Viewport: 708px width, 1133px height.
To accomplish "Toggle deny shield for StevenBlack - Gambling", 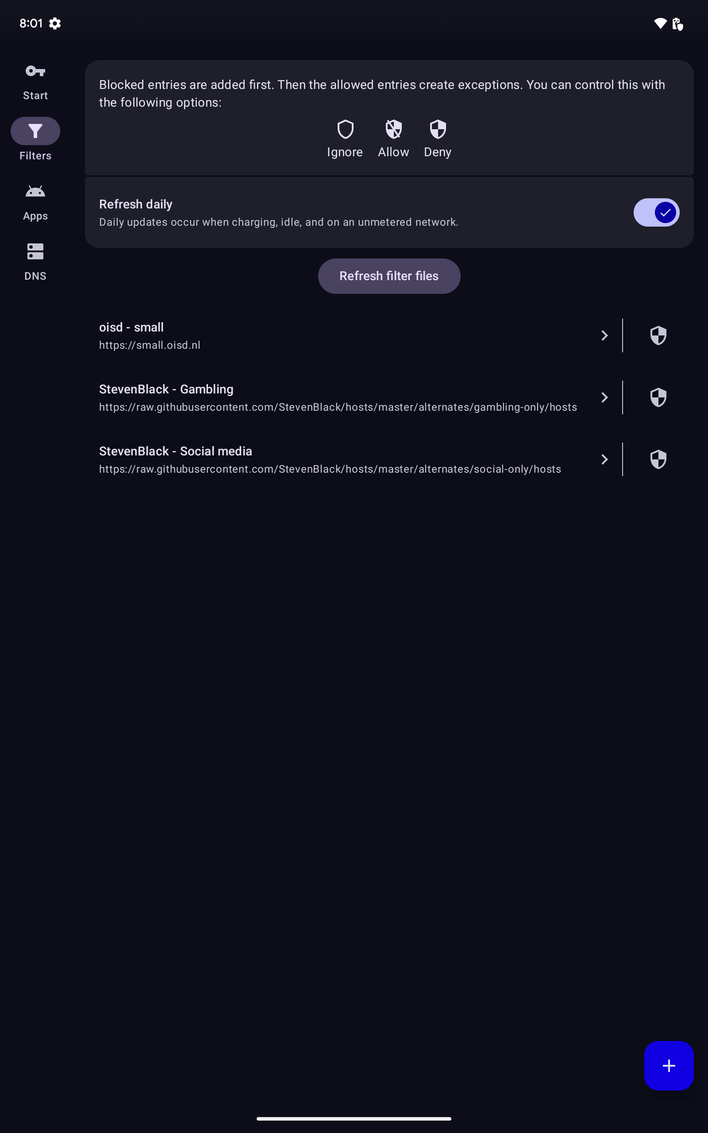I will [x=658, y=397].
